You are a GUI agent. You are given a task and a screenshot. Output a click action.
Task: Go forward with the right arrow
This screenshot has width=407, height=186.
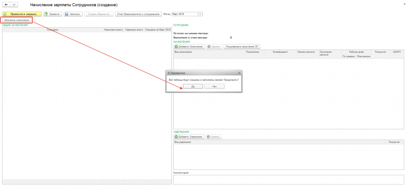[x=14, y=5]
